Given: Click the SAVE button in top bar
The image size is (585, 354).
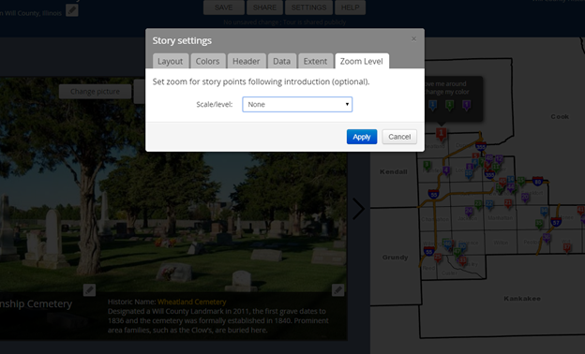Looking at the screenshot, I should point(224,7).
